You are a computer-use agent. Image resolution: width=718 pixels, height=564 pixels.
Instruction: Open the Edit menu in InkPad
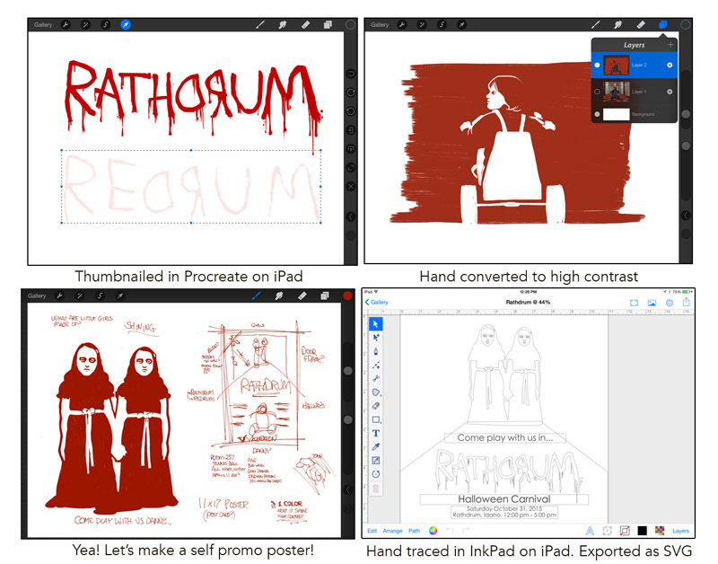pyautogui.click(x=372, y=531)
